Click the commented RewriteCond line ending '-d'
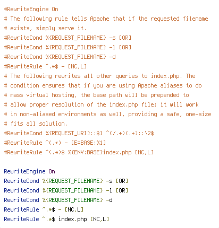The height and width of the screenshot is (228, 219). 60,57
